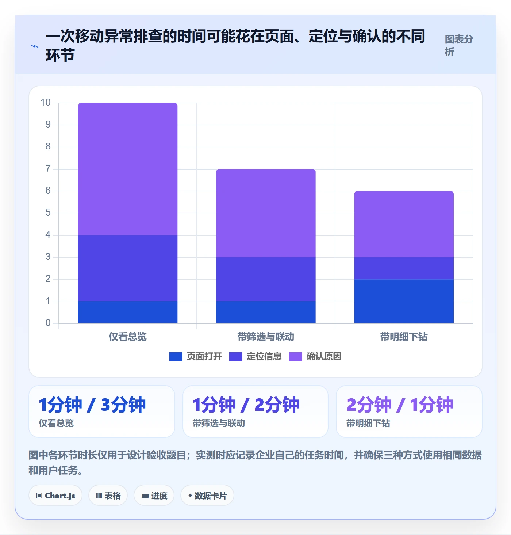Click the 确认原因 purple segment of 仅看总览 bar
Screen dimensions: 511x535
[128, 169]
